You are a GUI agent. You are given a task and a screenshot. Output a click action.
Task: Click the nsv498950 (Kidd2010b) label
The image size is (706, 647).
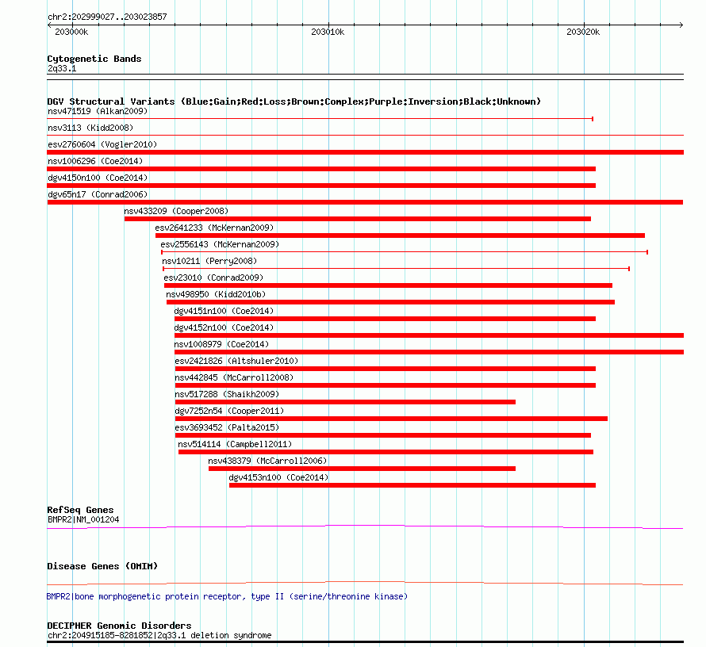click(x=216, y=294)
